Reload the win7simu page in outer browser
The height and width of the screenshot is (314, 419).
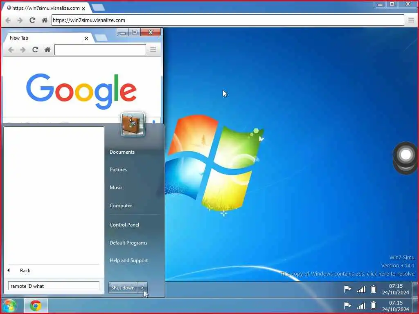tap(32, 20)
